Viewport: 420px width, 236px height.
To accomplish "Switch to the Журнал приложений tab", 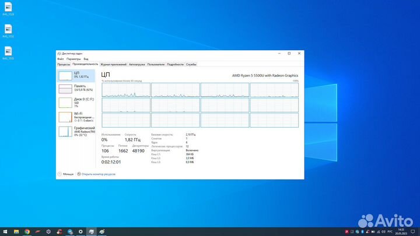I will click(x=113, y=65).
